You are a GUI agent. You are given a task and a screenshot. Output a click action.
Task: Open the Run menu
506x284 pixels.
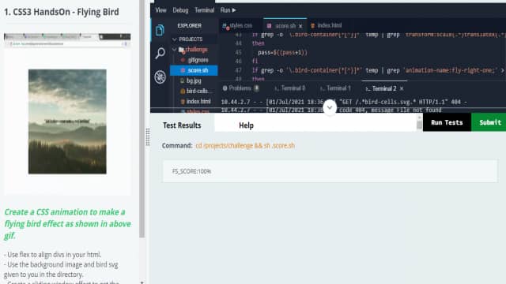228,10
